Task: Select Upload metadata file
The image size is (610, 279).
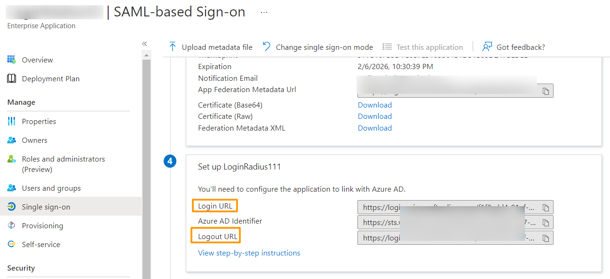Action: pyautogui.click(x=211, y=47)
